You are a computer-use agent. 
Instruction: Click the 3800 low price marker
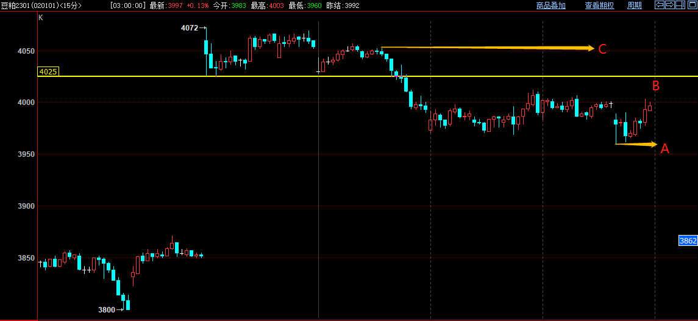click(110, 309)
